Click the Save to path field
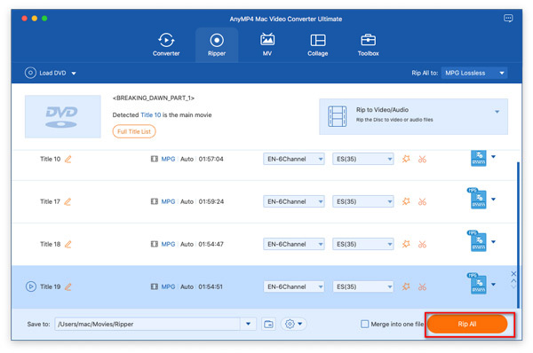533x353 pixels. click(x=147, y=324)
